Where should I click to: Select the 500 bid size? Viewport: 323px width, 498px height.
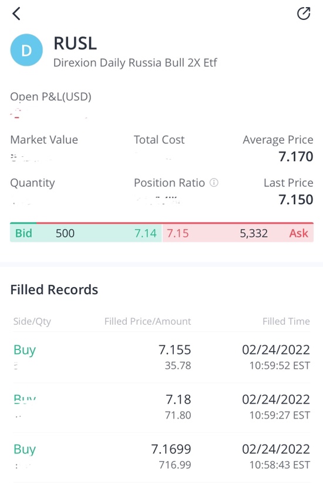coord(65,234)
